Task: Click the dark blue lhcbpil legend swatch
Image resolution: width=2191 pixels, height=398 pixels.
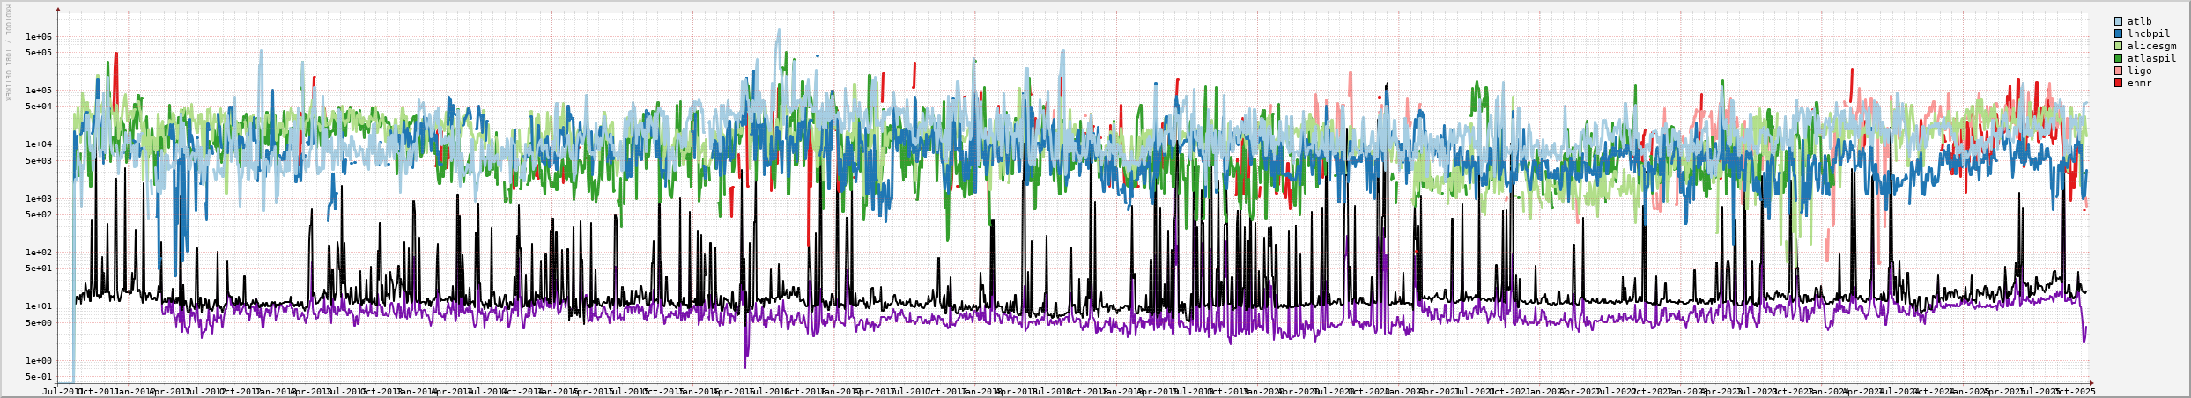Action: [2118, 33]
